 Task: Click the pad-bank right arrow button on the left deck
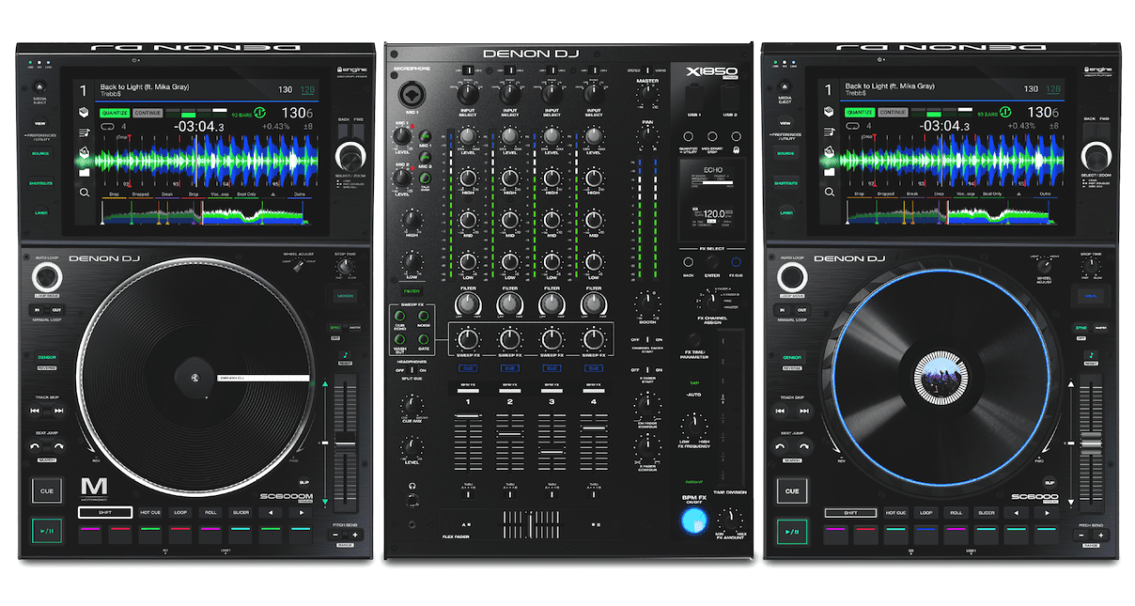(x=301, y=513)
